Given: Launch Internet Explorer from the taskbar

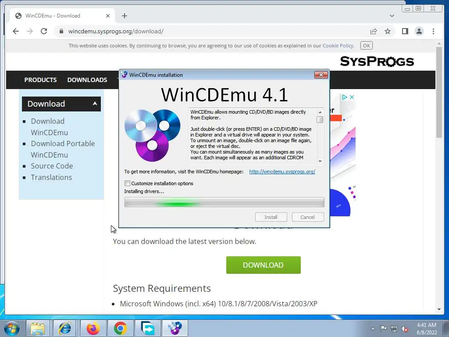Looking at the screenshot, I should [x=65, y=328].
